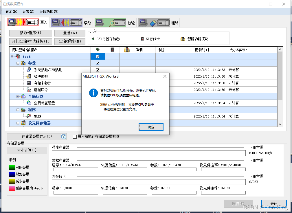Click 确定 in the GX Works3 dialog

(151, 127)
